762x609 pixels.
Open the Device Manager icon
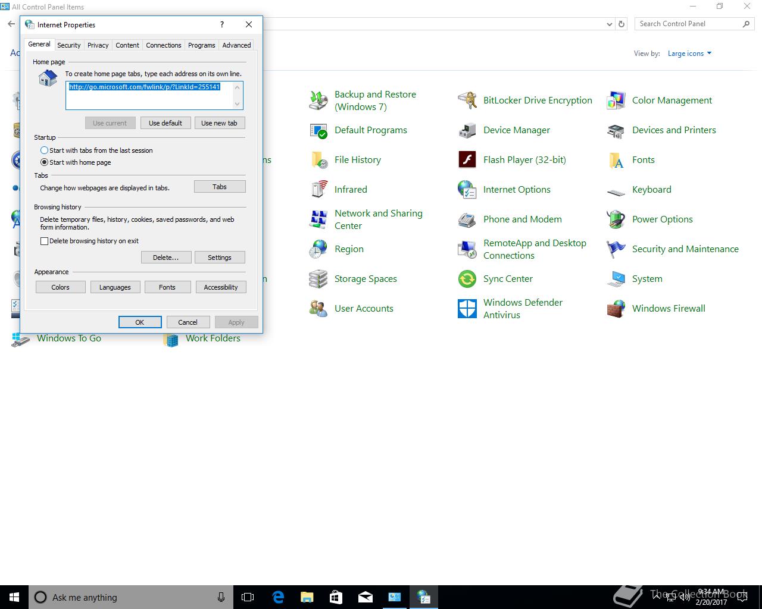pos(467,130)
